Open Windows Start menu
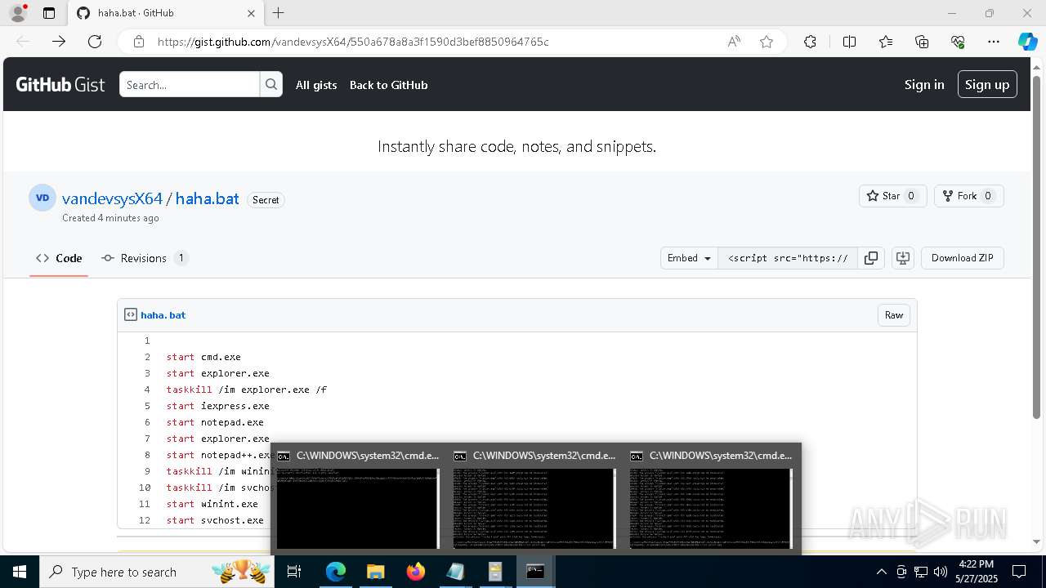Screen dimensions: 1046x588 tap(20, 572)
